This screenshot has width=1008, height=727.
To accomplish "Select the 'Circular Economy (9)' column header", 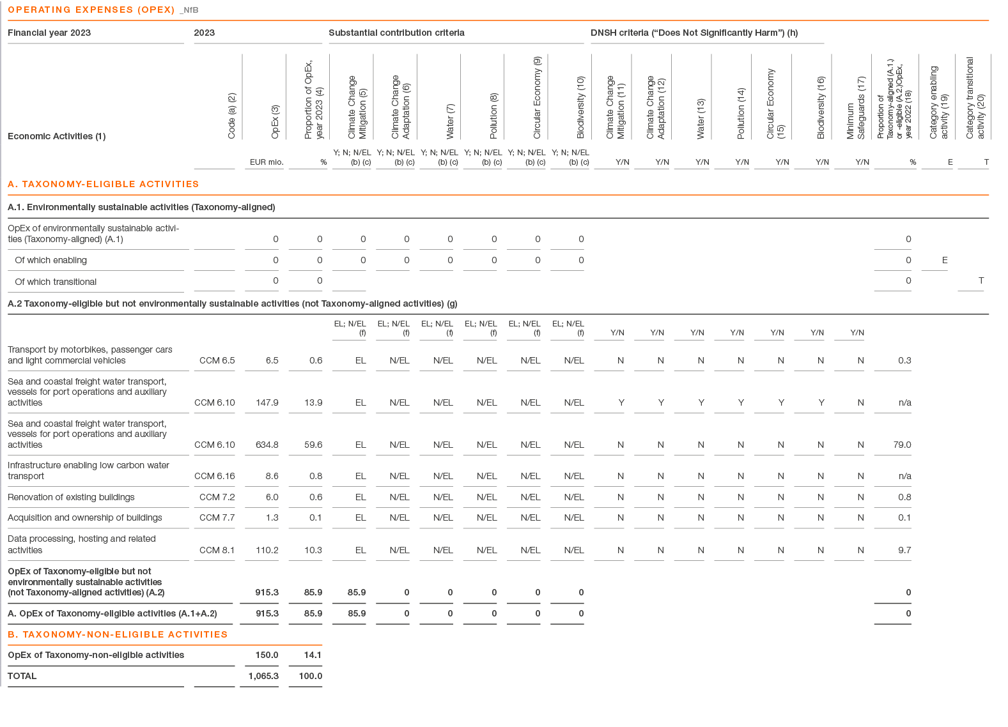I will (x=537, y=98).
